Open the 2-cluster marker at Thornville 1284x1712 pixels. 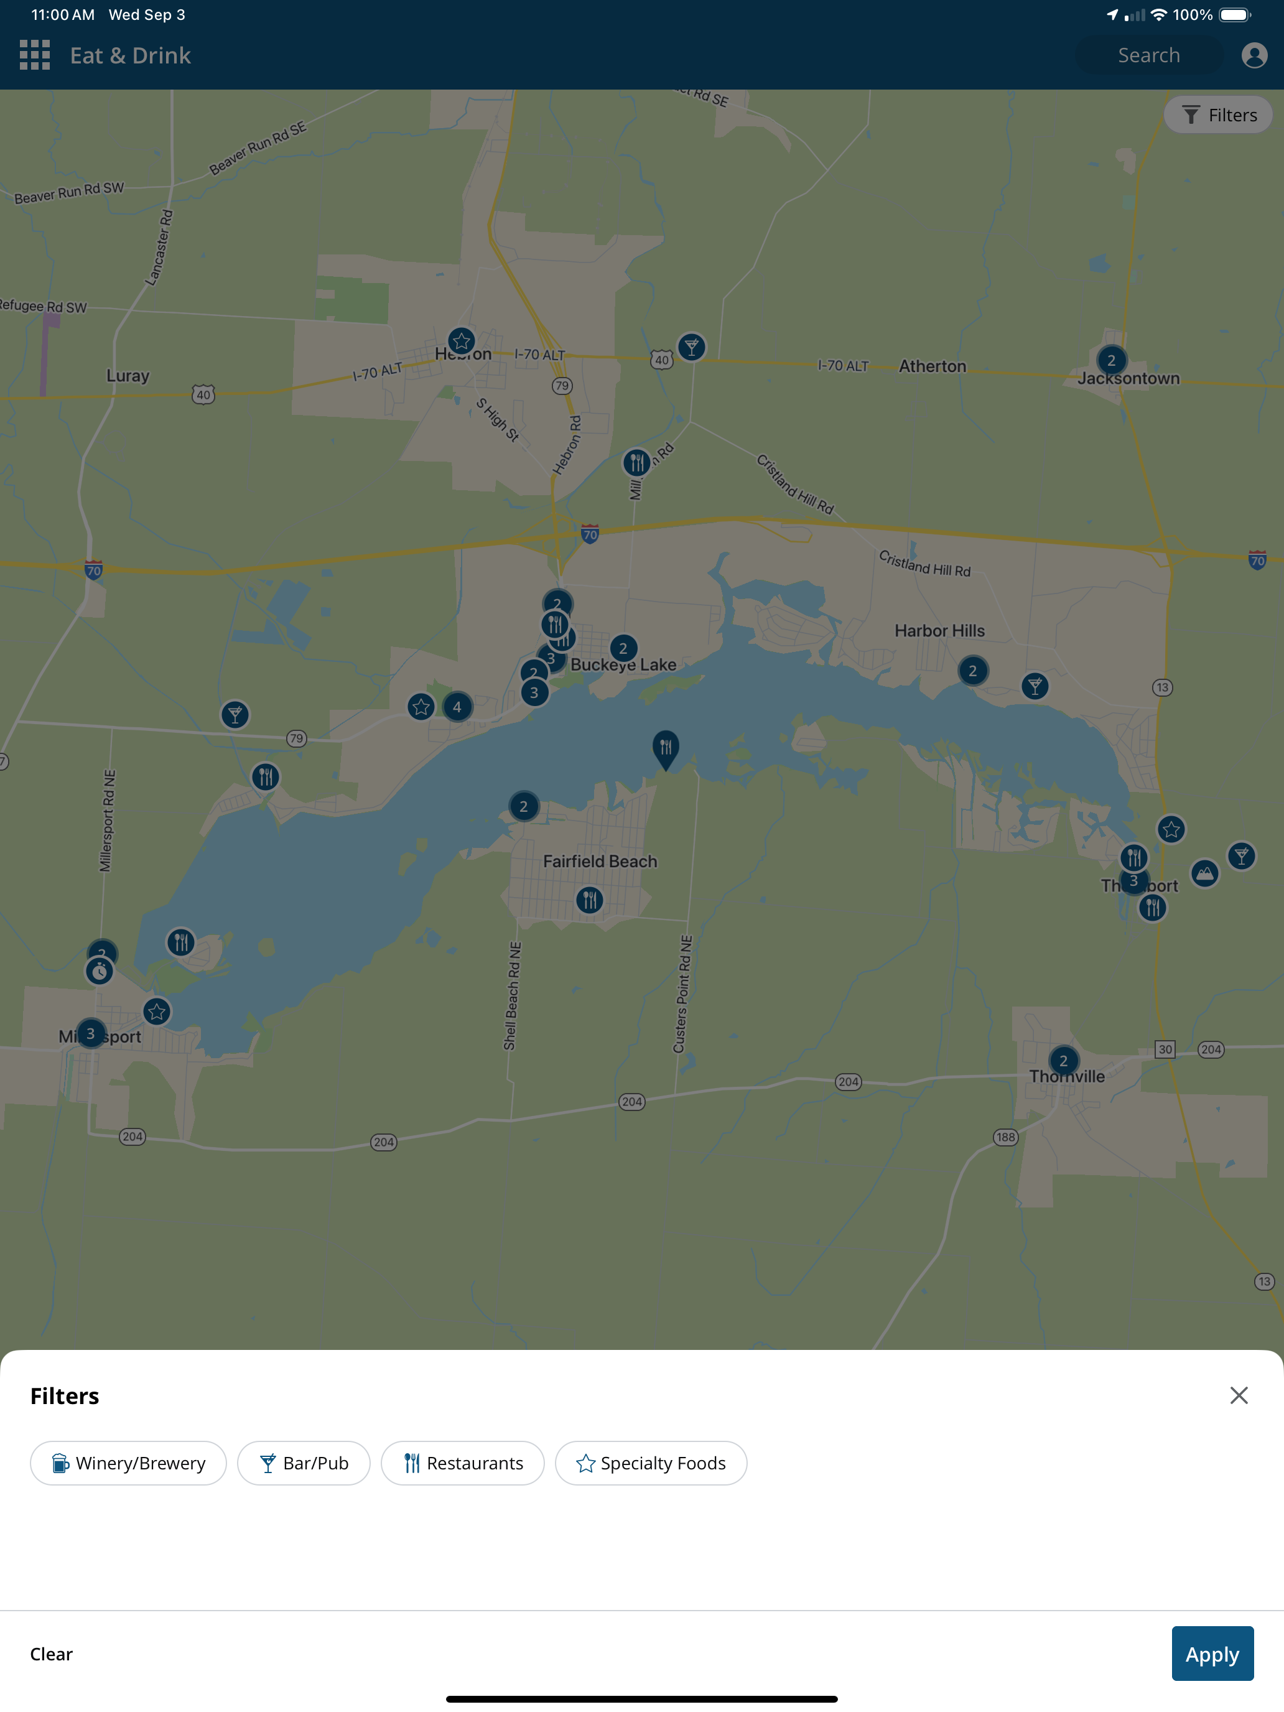coord(1063,1061)
